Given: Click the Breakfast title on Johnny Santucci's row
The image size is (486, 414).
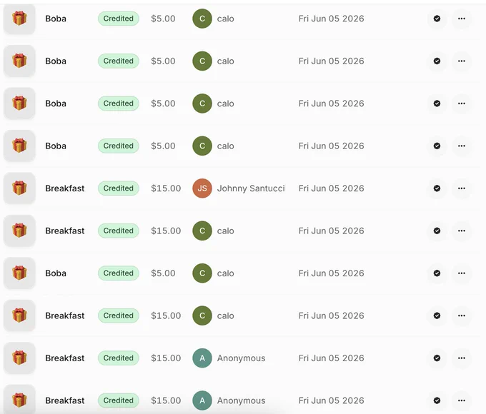Looking at the screenshot, I should (65, 188).
